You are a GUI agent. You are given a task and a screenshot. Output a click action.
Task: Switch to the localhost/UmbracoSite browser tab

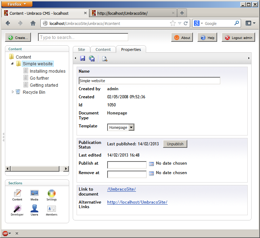click(133, 13)
